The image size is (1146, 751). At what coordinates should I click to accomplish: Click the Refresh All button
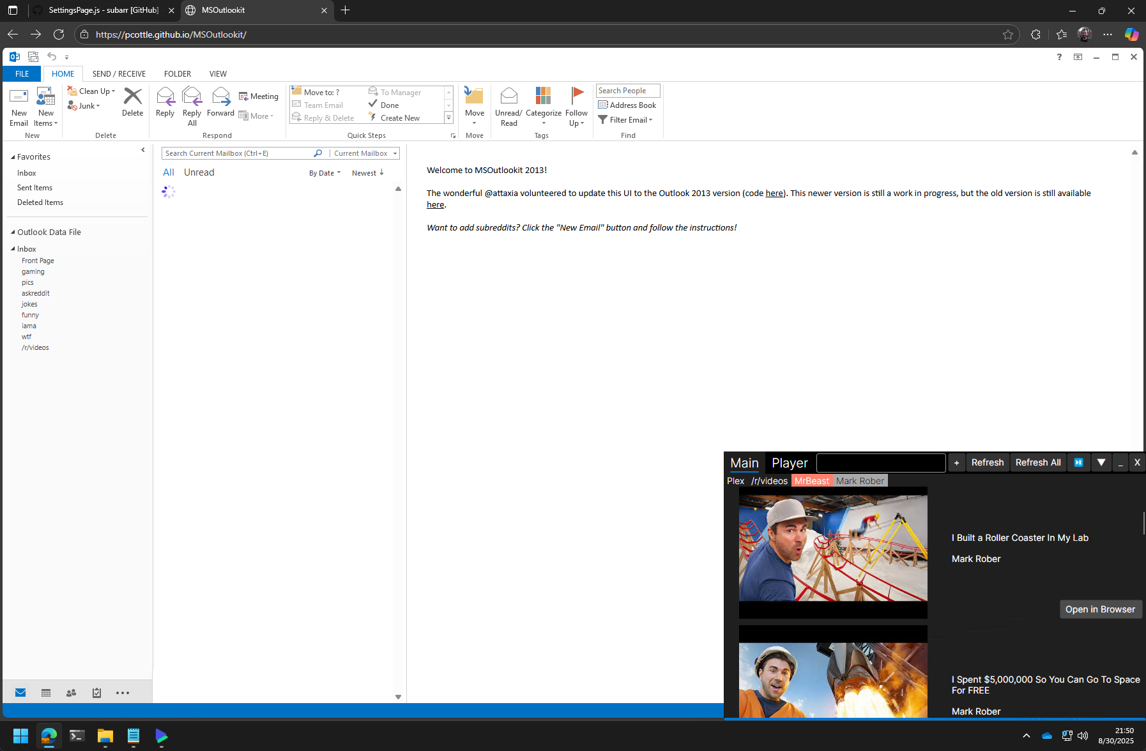click(1038, 462)
